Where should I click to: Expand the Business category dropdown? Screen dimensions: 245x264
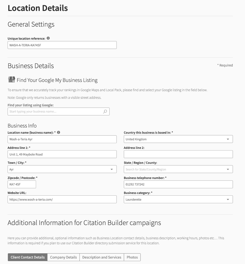228,199
